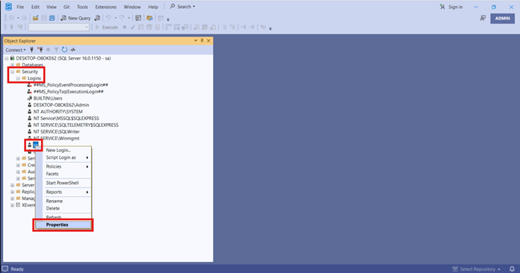Screen dimensions: 520x273
Task: Click the ADMIN account button
Action: (x=502, y=18)
